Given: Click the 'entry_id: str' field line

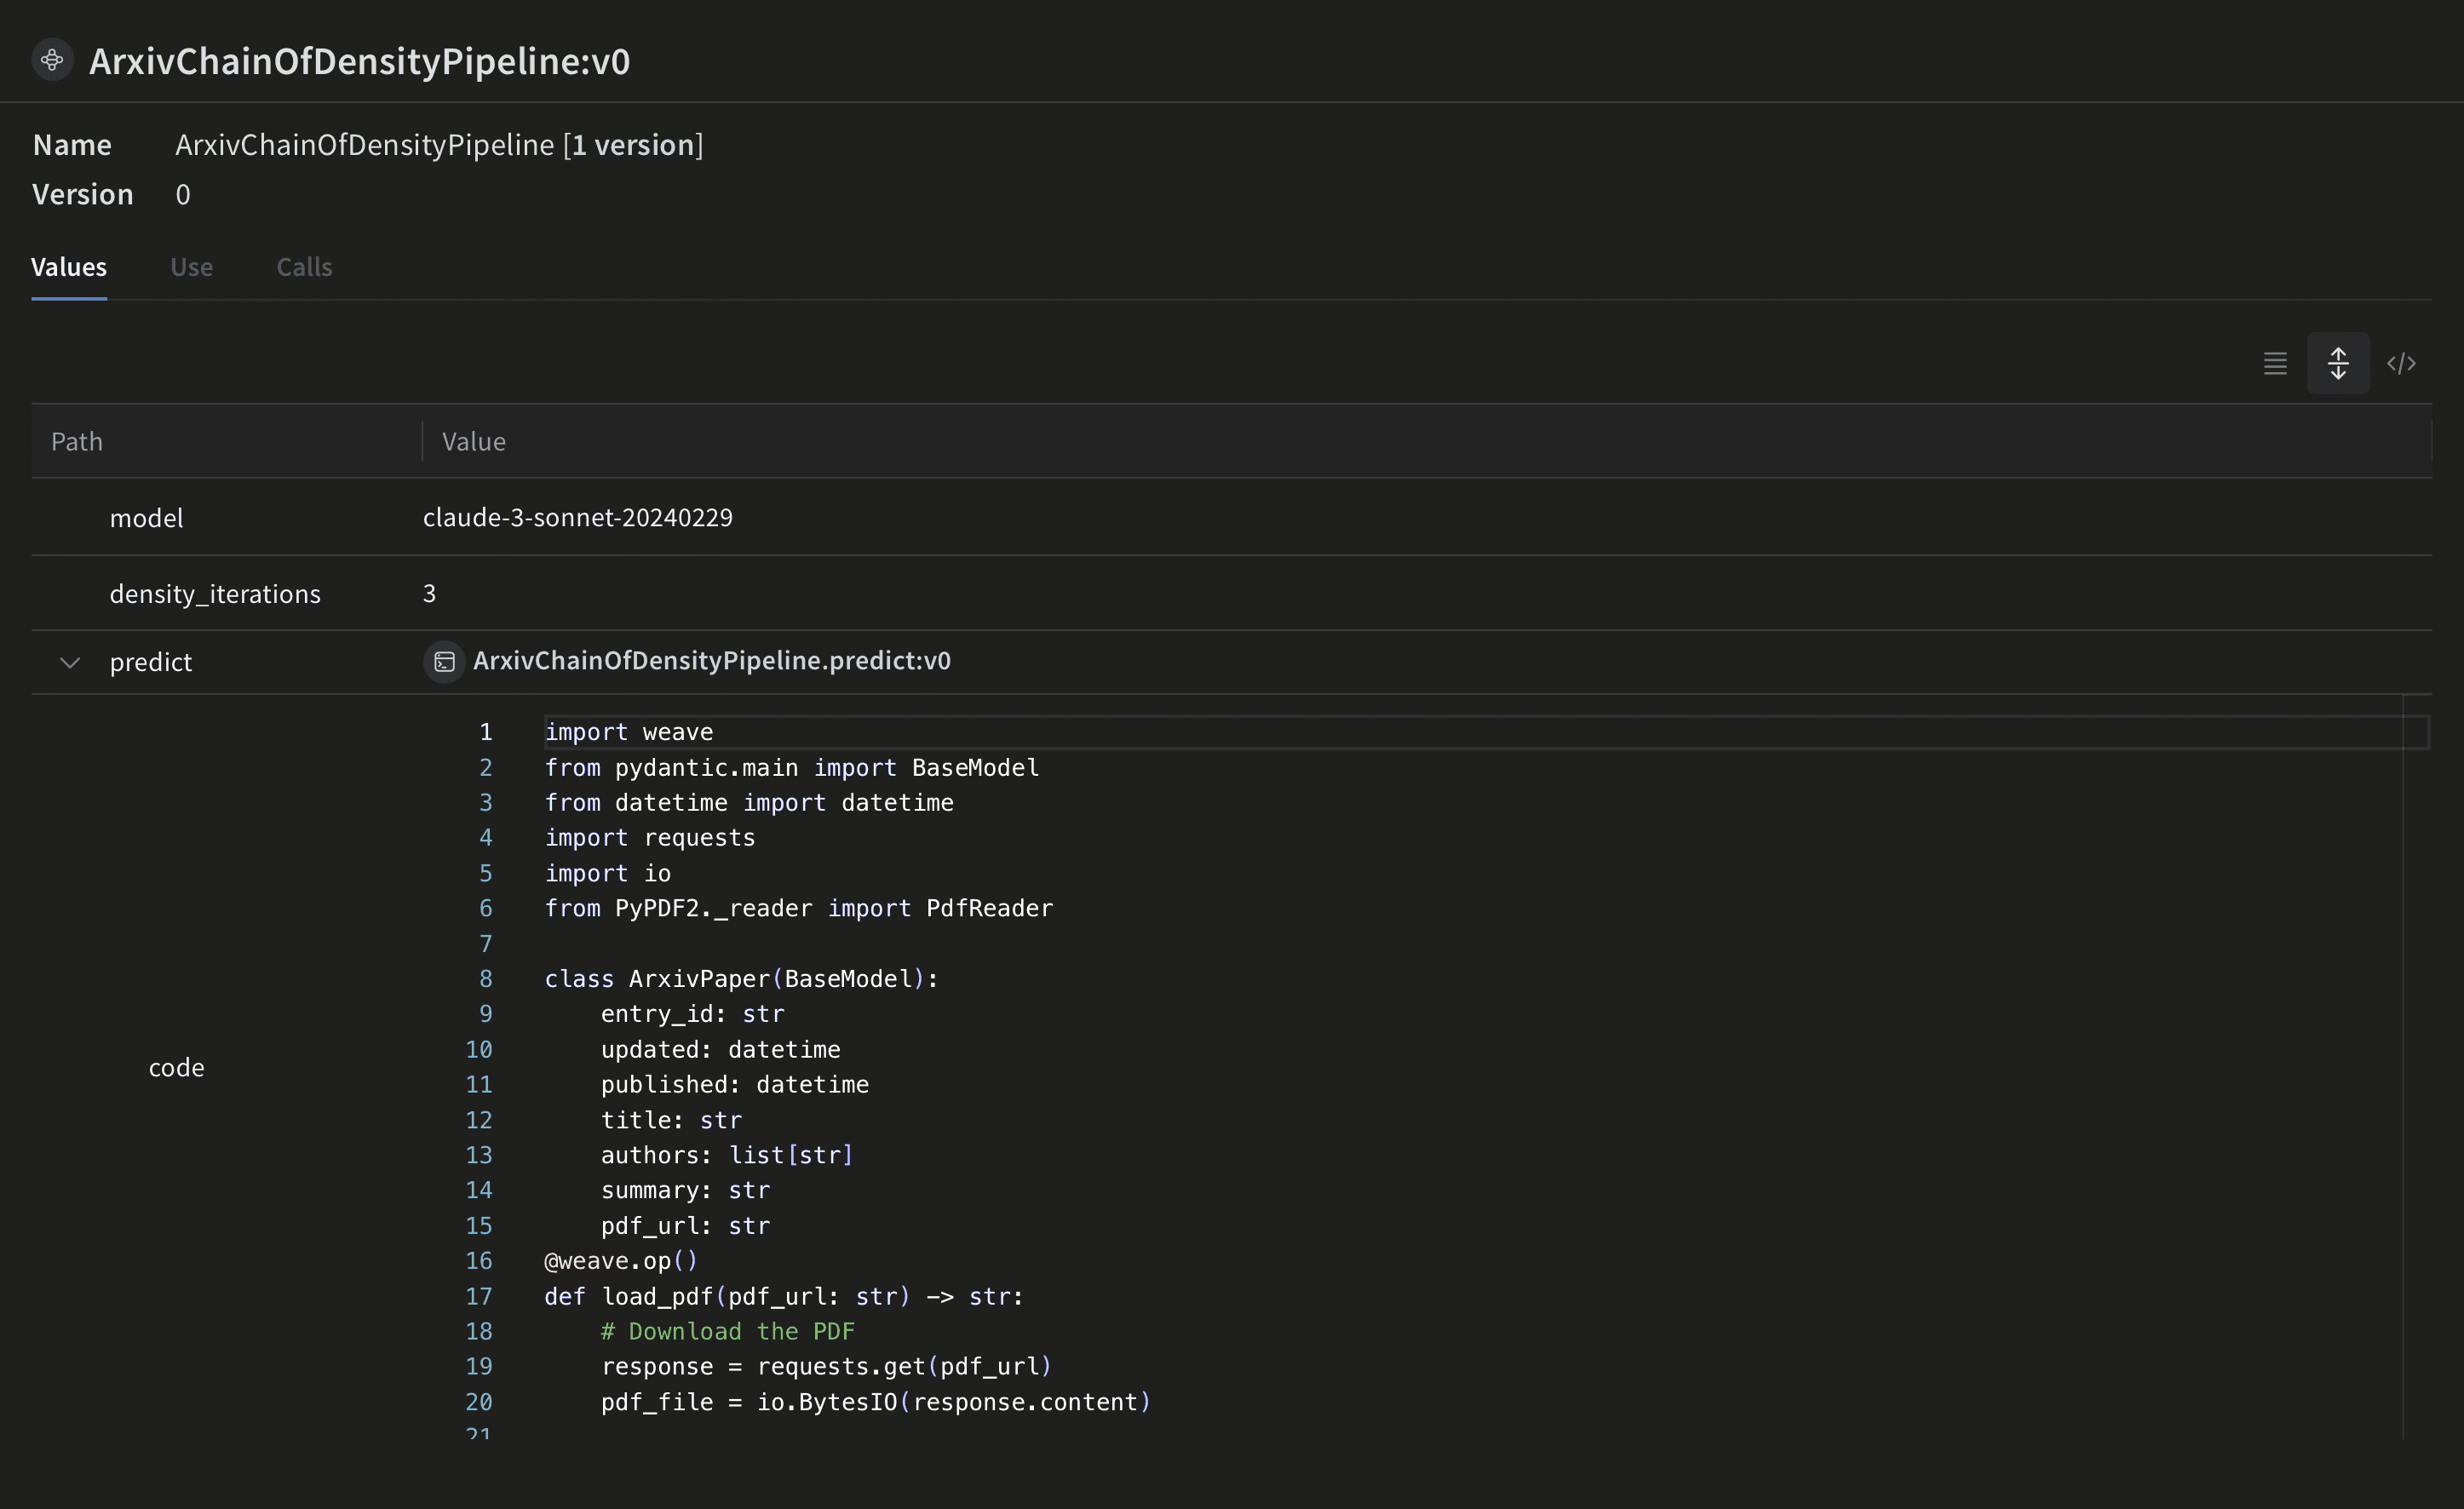Looking at the screenshot, I should click(693, 1014).
